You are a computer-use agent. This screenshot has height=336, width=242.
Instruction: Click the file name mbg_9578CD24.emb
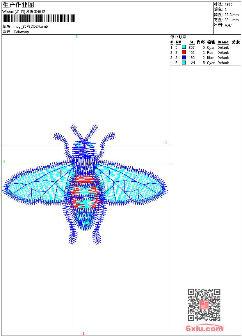(31, 26)
